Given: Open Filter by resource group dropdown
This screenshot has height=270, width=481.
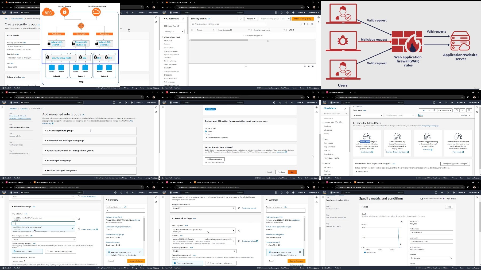Looking at the screenshot, I should pos(399,115).
